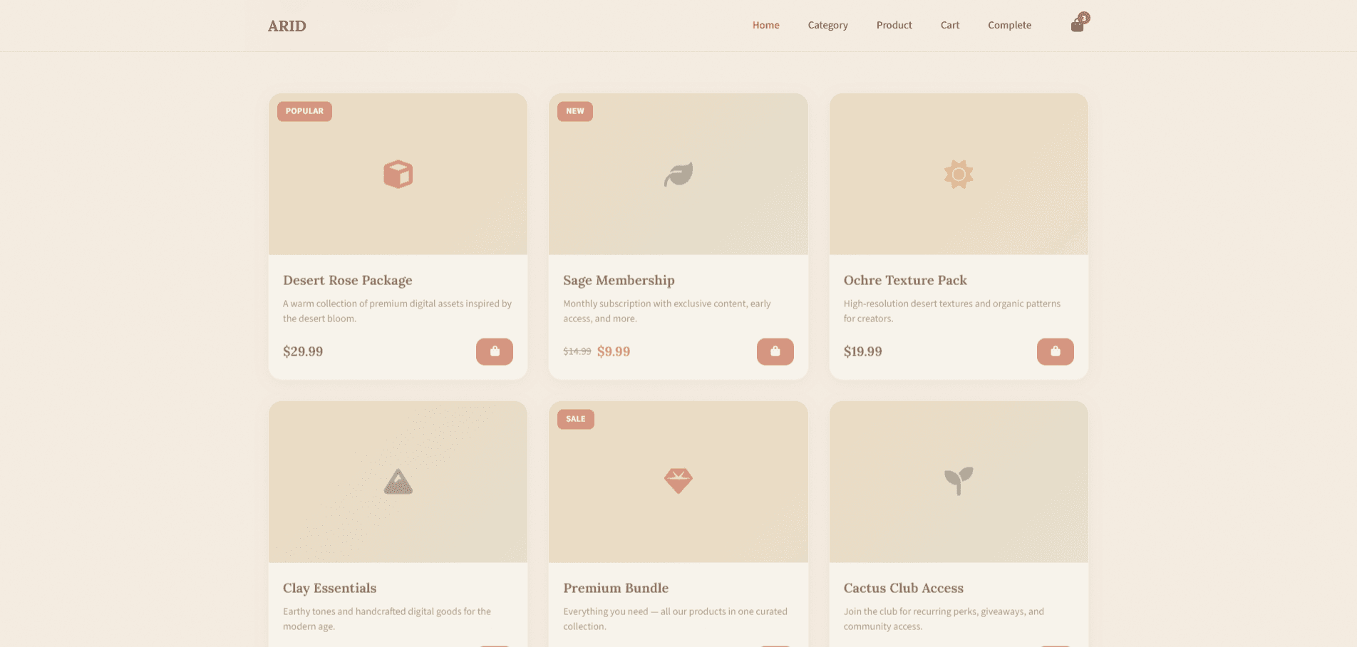This screenshot has height=647, width=1357.
Task: Click the seedling icon on Cactus Club image
Action: (959, 481)
